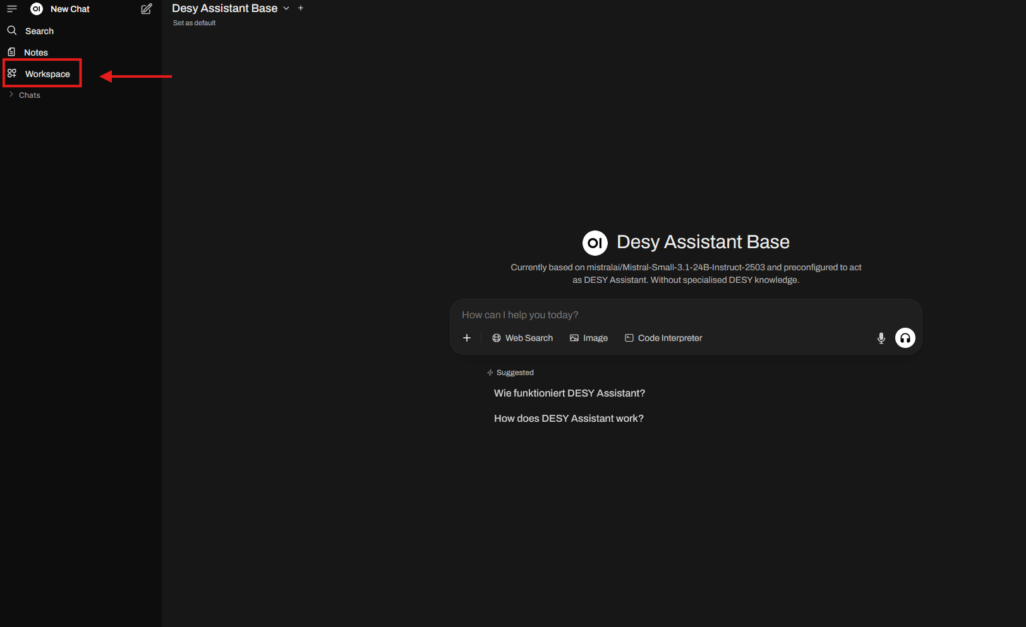Open the plus attachment menu in the chat box

[x=467, y=338]
